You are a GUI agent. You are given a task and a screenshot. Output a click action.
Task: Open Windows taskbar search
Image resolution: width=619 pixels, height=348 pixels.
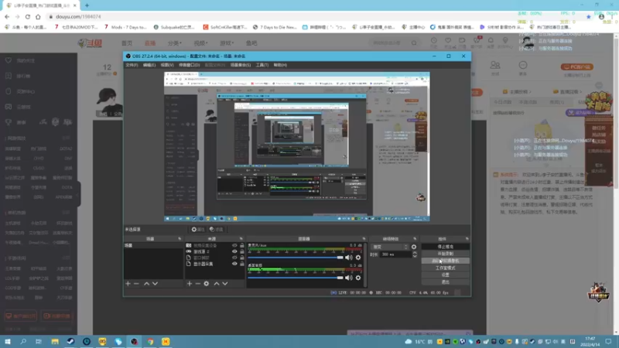point(23,342)
